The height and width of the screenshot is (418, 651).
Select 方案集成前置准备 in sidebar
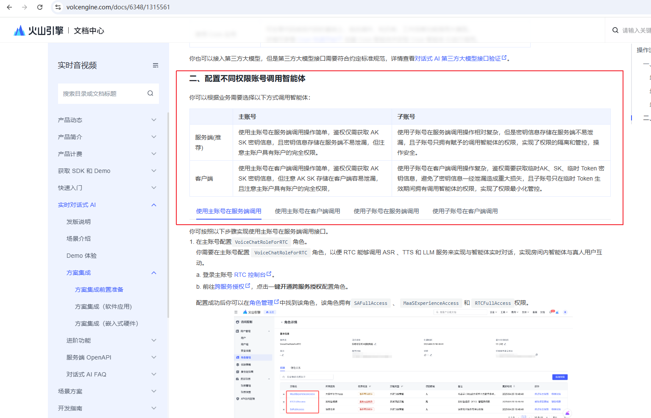[99, 290]
